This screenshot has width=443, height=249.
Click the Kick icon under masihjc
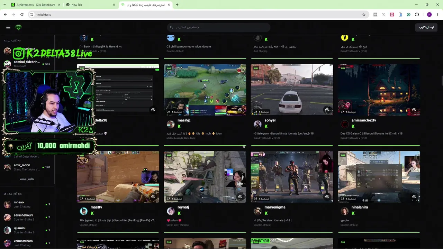click(x=179, y=127)
